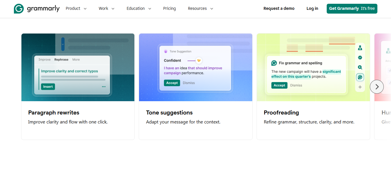Open the Paragraph rewrites card image
The height and width of the screenshot is (170, 391).
coord(78,67)
